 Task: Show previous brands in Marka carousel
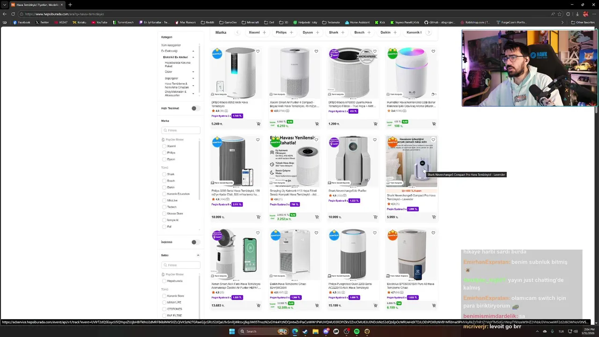[237, 32]
